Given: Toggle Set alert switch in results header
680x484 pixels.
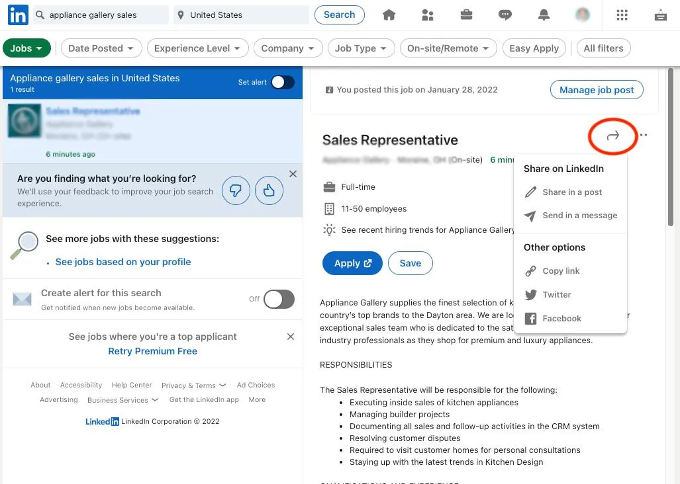Looking at the screenshot, I should click(283, 82).
